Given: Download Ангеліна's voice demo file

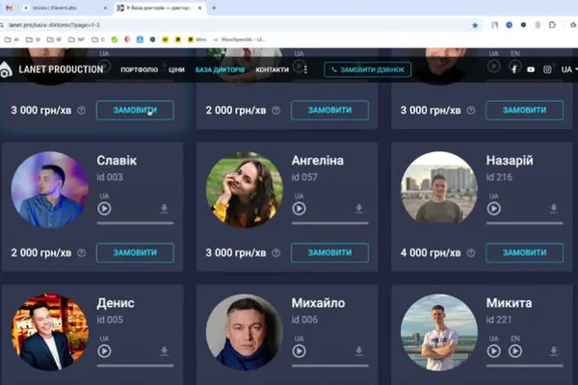Looking at the screenshot, I should [358, 209].
